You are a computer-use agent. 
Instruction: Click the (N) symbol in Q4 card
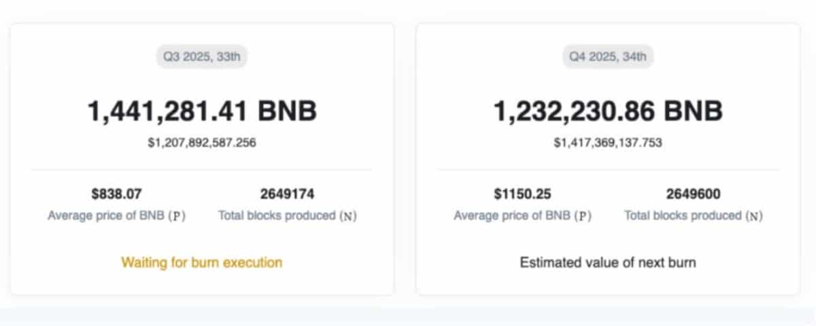coord(754,216)
